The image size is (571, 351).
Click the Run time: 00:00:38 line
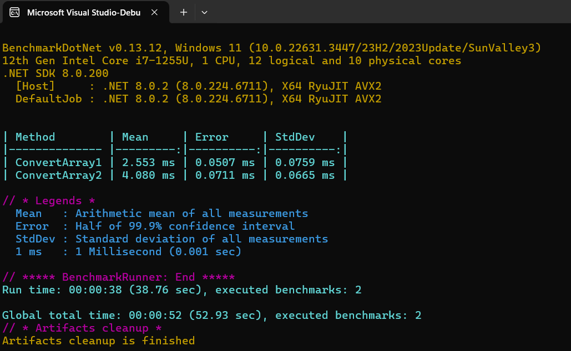(181, 290)
